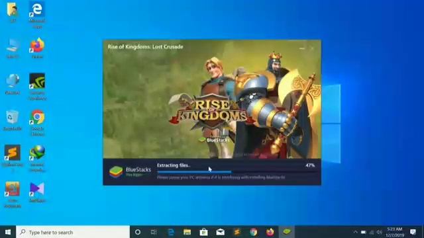Click the installer progress bar
The width and height of the screenshot is (424, 238).
(x=236, y=172)
